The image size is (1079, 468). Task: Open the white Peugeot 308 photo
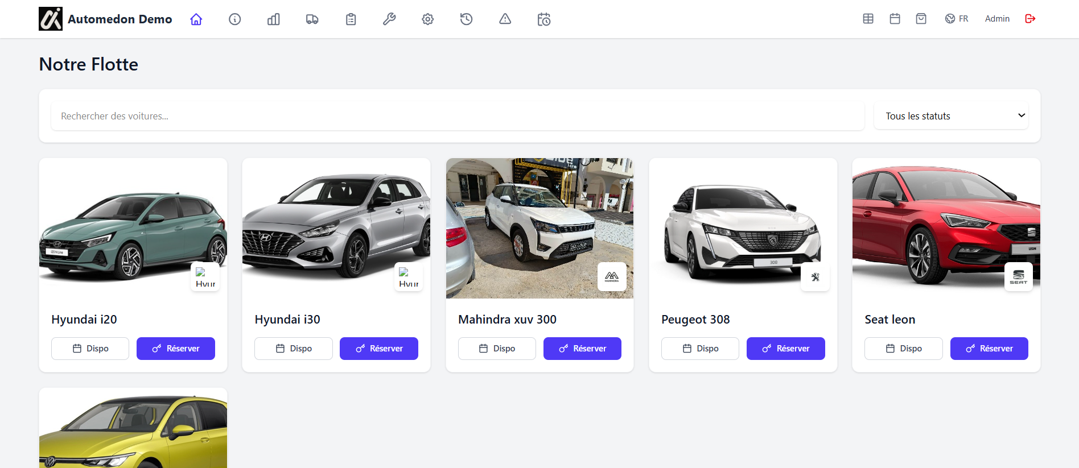[743, 228]
